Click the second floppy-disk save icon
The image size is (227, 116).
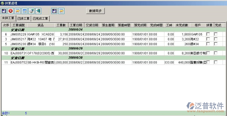pyautogui.click(x=54, y=11)
